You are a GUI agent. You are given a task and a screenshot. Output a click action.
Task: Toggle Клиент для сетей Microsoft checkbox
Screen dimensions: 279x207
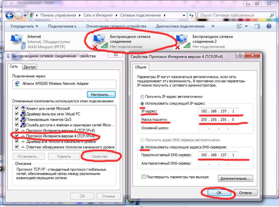pos(17,108)
